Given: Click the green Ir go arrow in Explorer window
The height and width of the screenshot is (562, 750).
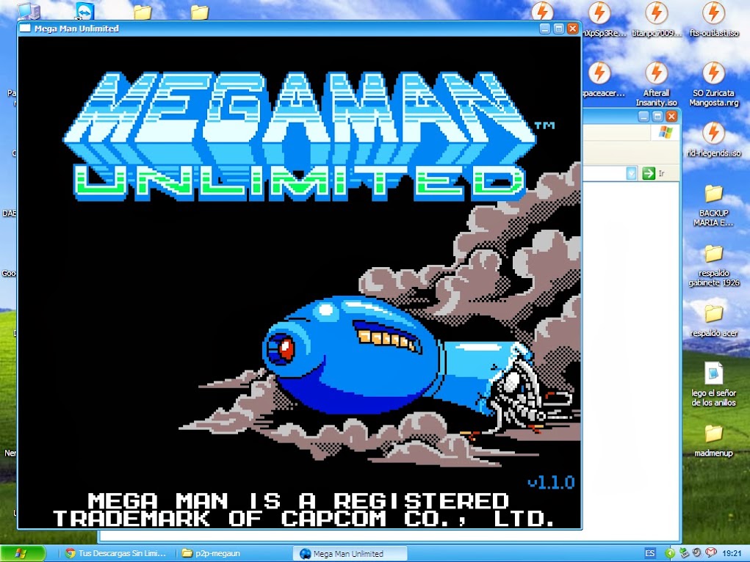Looking at the screenshot, I should (649, 173).
